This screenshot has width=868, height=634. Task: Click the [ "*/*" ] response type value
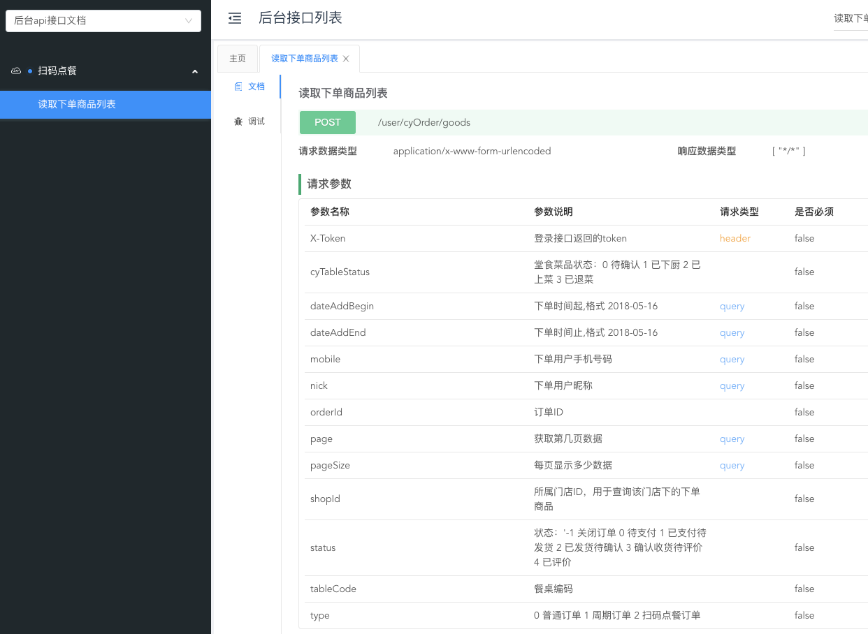789,151
